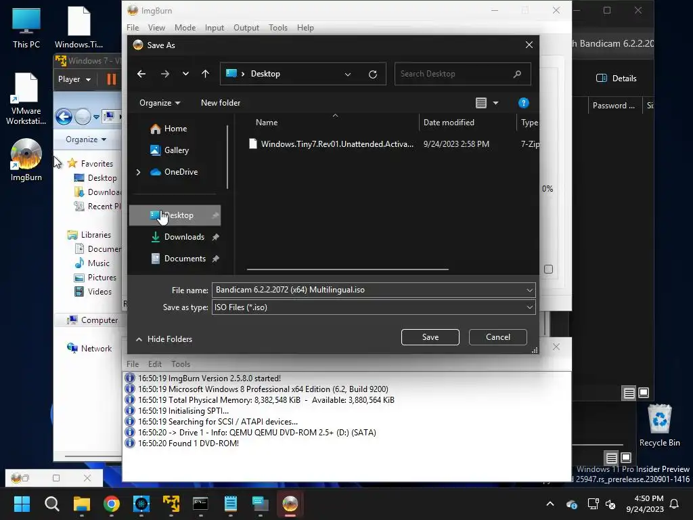The width and height of the screenshot is (693, 520).
Task: Open This PC desktop icon
Action: [26, 27]
